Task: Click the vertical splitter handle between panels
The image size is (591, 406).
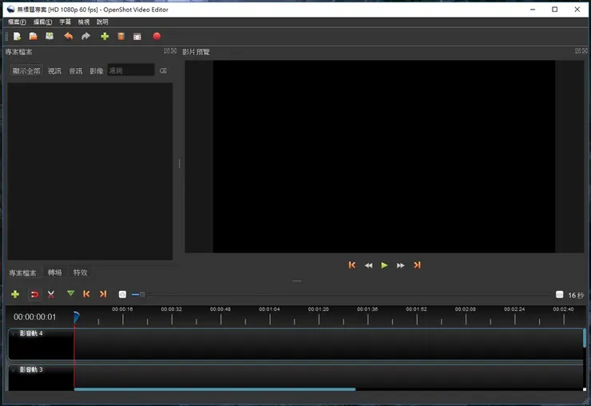Action: 180,163
